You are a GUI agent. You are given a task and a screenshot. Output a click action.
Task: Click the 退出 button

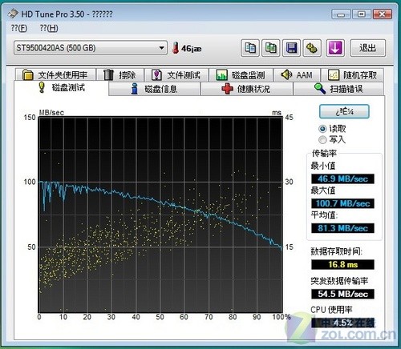click(x=367, y=48)
